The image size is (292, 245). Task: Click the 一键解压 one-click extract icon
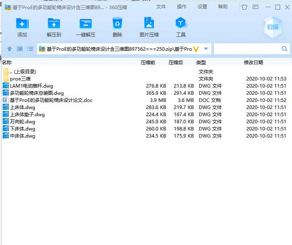point(86,23)
